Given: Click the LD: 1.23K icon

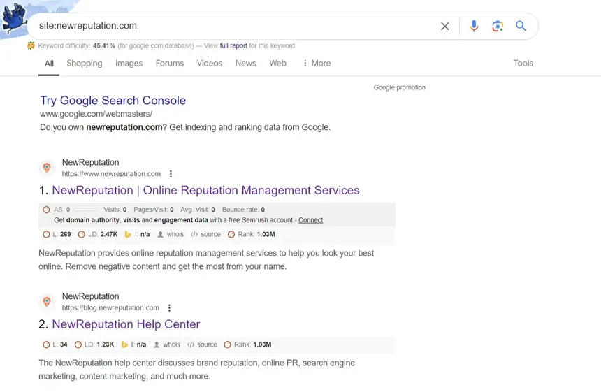Looking at the screenshot, I should (78, 345).
